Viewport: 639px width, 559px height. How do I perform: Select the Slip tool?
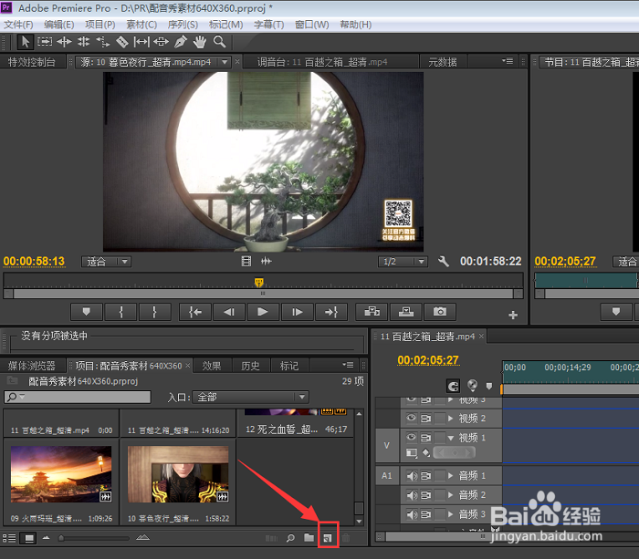(141, 42)
